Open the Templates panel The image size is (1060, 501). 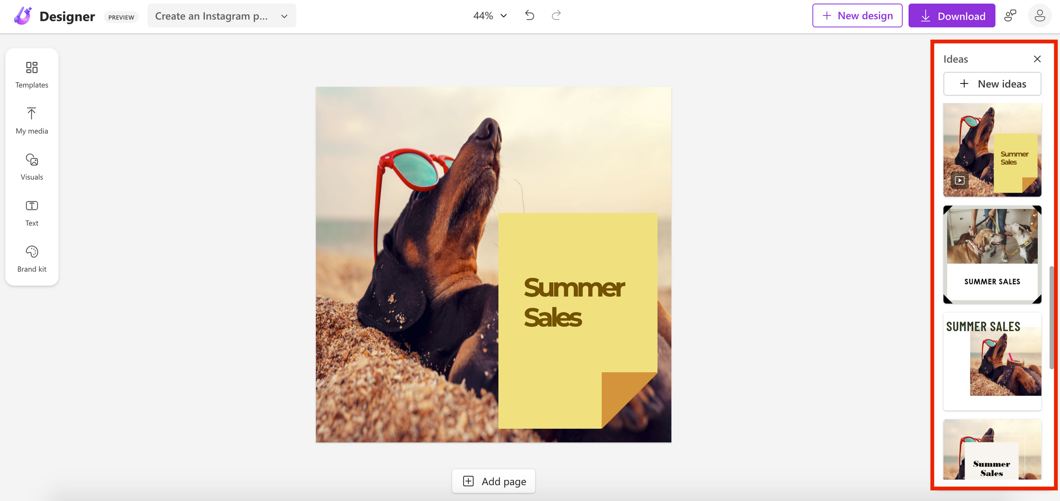pos(31,75)
